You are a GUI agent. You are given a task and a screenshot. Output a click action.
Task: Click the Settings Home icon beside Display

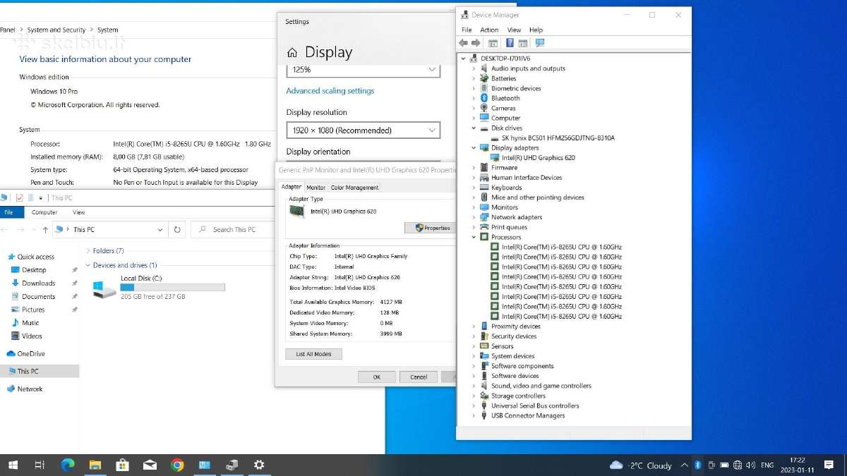[x=292, y=53]
